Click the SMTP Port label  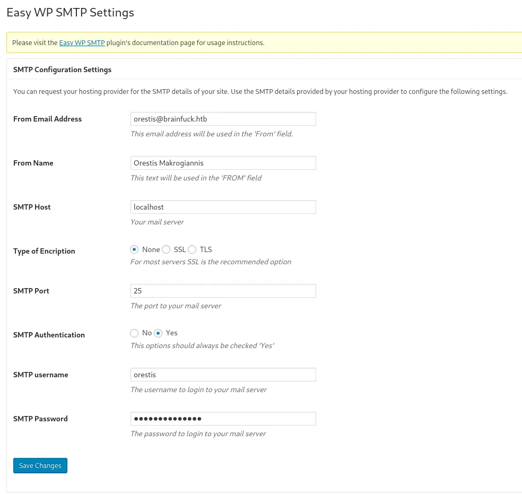(31, 291)
